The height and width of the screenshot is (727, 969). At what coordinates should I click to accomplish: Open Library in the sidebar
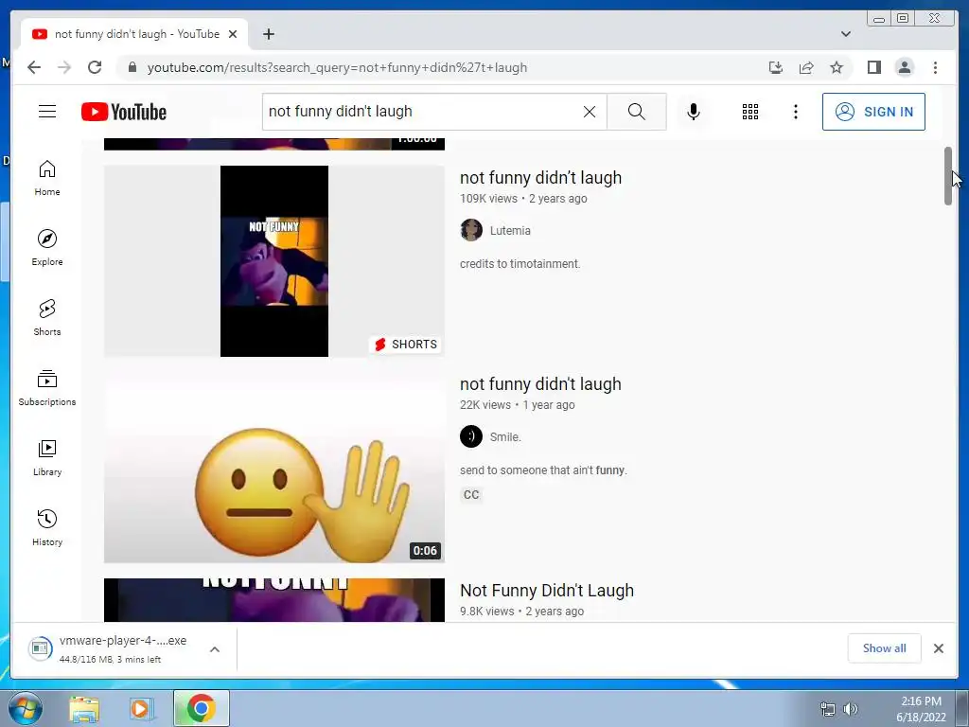point(47,457)
